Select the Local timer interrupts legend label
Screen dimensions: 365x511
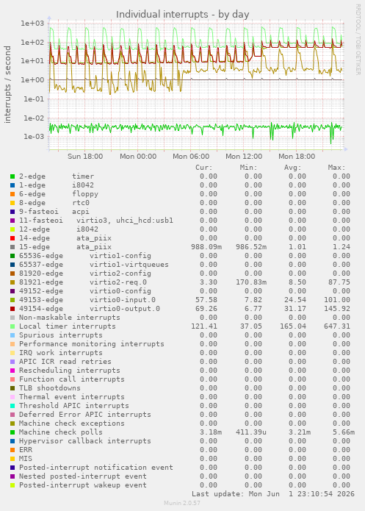tap(68, 326)
